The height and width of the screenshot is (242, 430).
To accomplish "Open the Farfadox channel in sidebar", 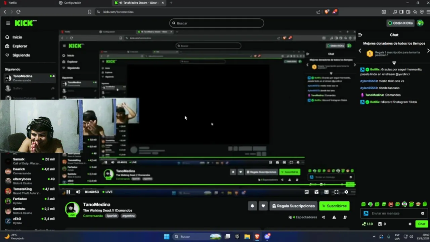I will pos(30,201).
